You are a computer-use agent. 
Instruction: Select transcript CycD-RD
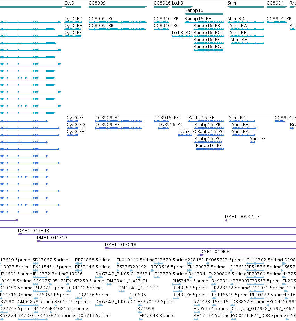coord(73,22)
